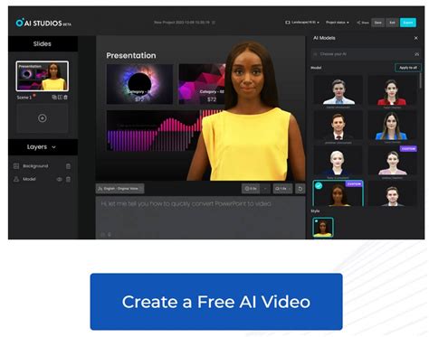Viewport: 429px width, 337px height.
Task: Click the Background layer icon
Action: pos(16,166)
